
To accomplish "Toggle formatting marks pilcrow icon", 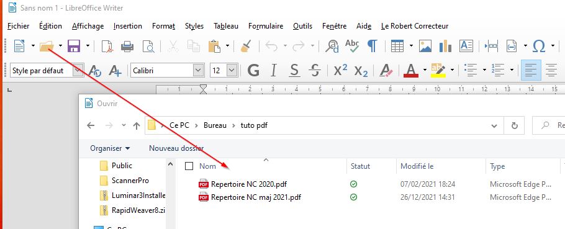I will (373, 46).
